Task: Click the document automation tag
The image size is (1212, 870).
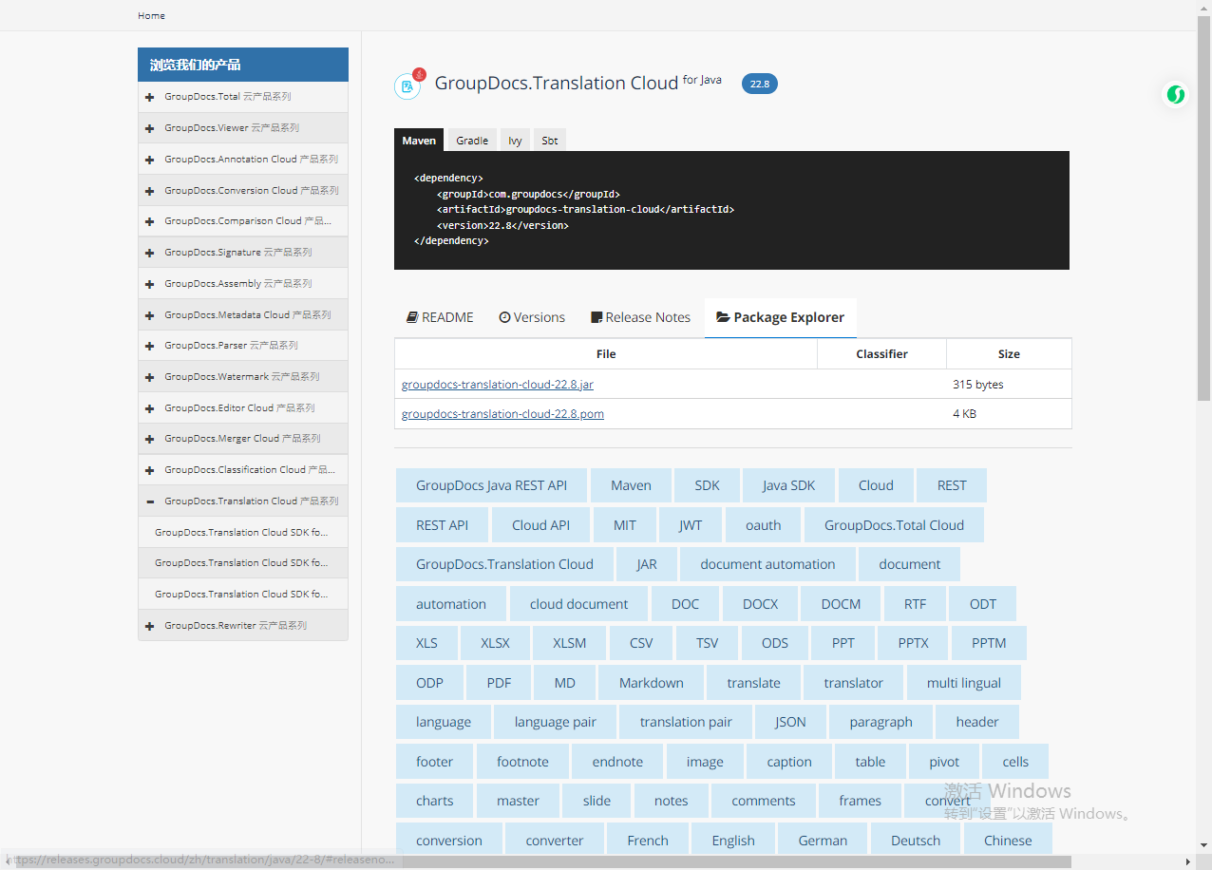Action: (x=767, y=564)
